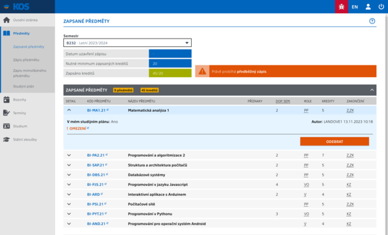
Task: Click V role in BI-AND.21 row
Action: [x=305, y=224]
